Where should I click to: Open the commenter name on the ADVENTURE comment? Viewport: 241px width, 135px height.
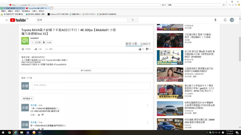pyautogui.click(x=33, y=105)
